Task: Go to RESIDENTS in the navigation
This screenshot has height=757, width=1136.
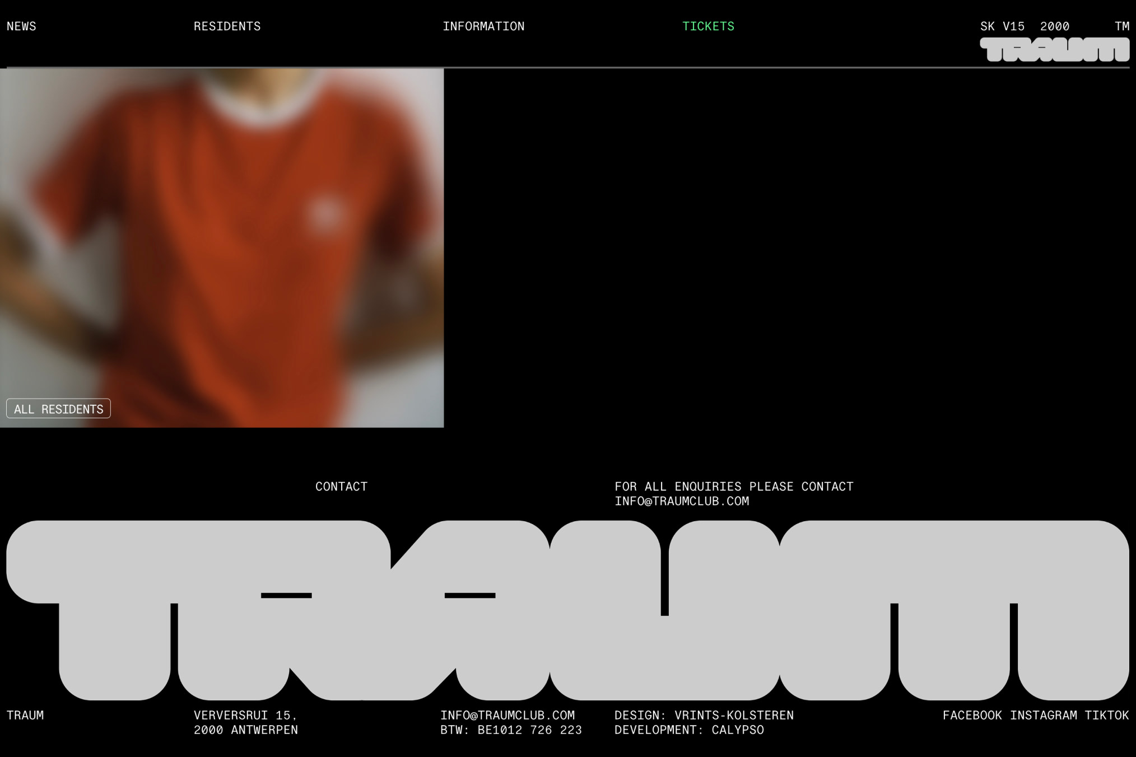Action: [x=227, y=26]
